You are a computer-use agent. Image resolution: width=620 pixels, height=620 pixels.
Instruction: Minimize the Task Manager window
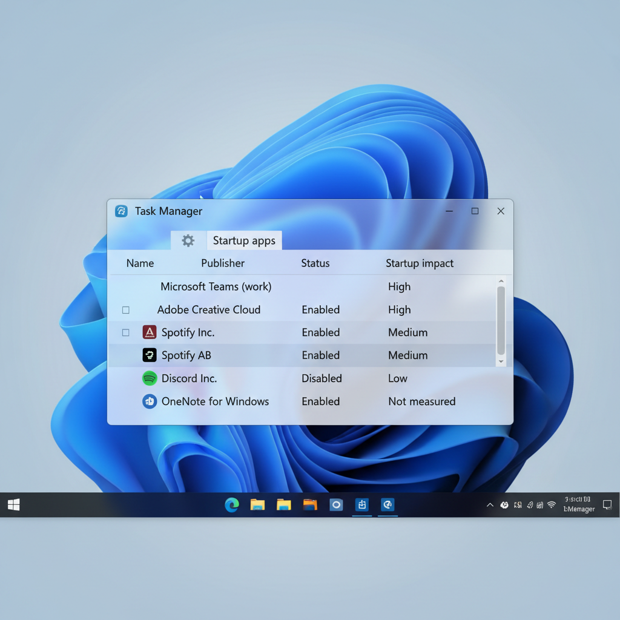click(449, 211)
